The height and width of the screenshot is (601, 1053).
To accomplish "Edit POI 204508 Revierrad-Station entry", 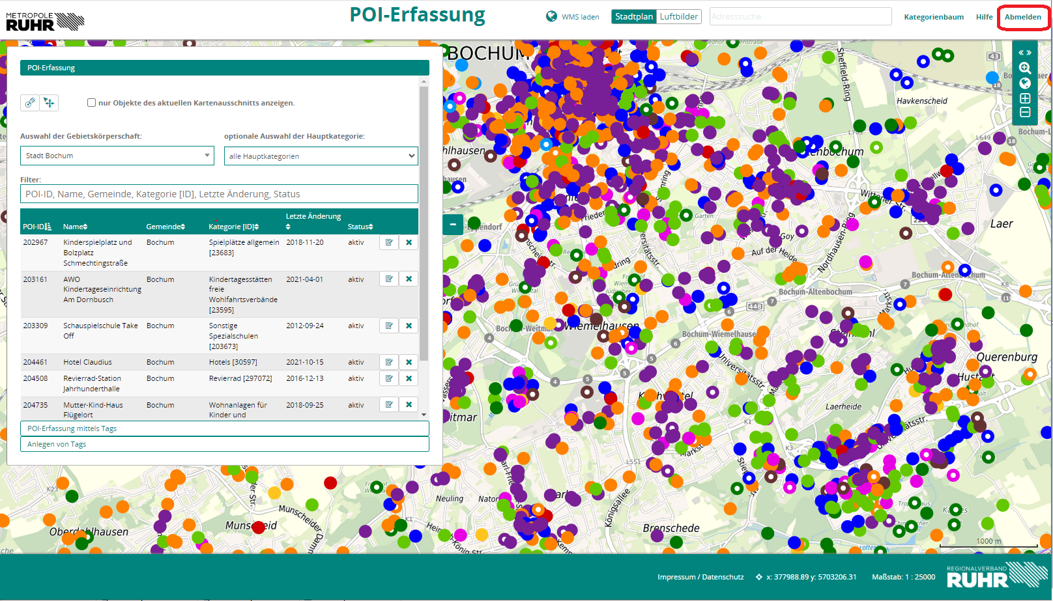I will point(389,378).
